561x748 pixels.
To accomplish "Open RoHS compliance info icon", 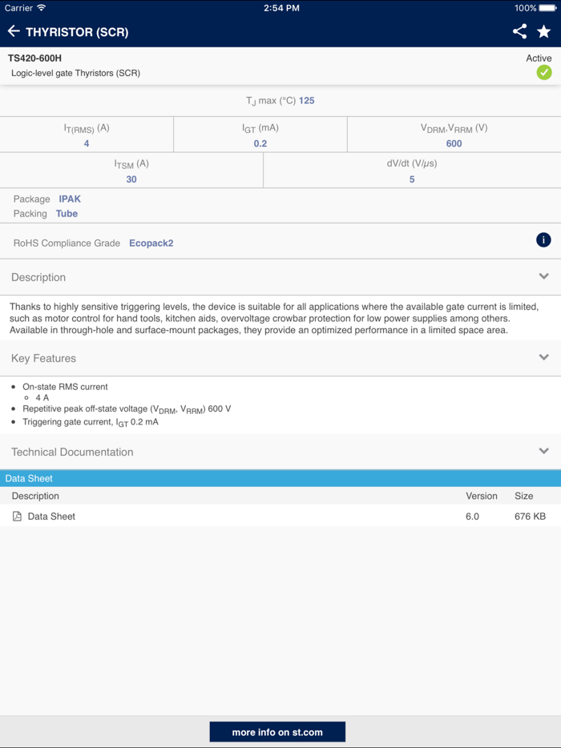I will (x=543, y=239).
